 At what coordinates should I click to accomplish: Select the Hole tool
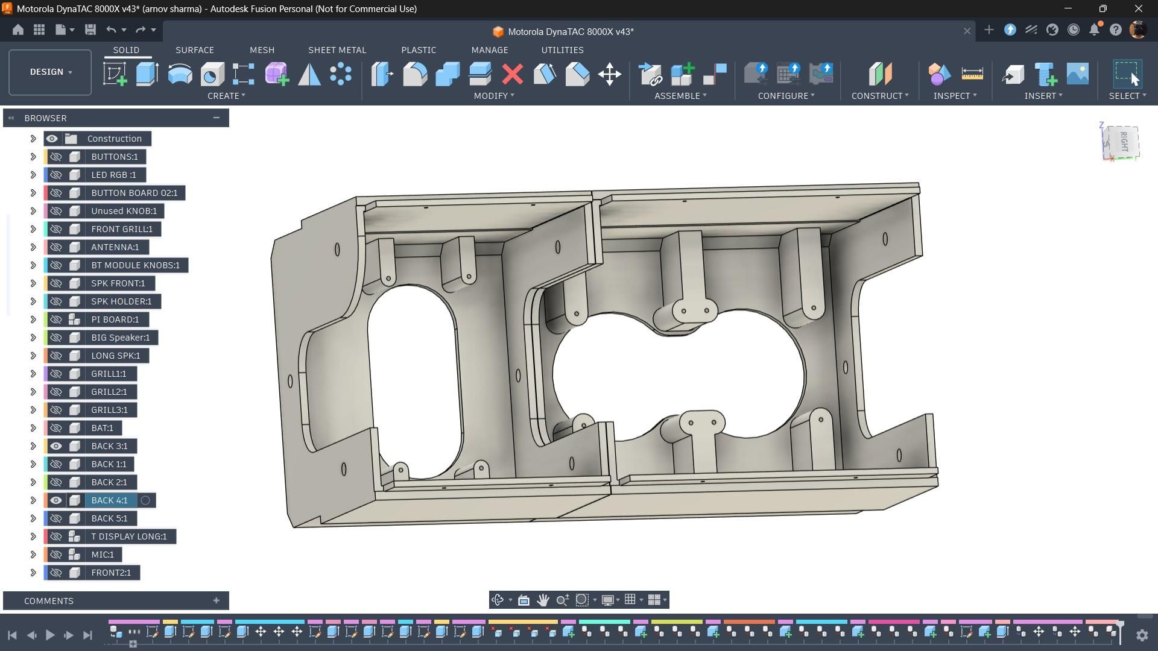pyautogui.click(x=212, y=74)
